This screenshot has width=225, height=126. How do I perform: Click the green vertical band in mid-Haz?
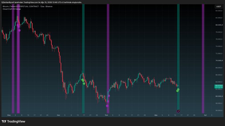tap(83, 59)
